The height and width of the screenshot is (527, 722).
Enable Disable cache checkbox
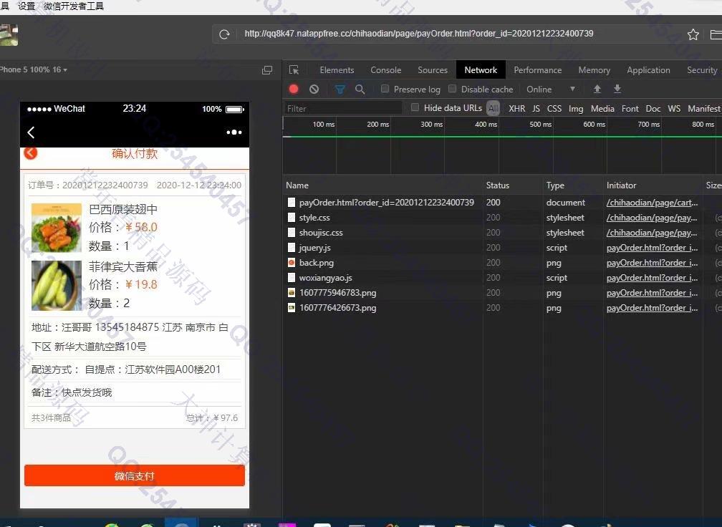452,89
